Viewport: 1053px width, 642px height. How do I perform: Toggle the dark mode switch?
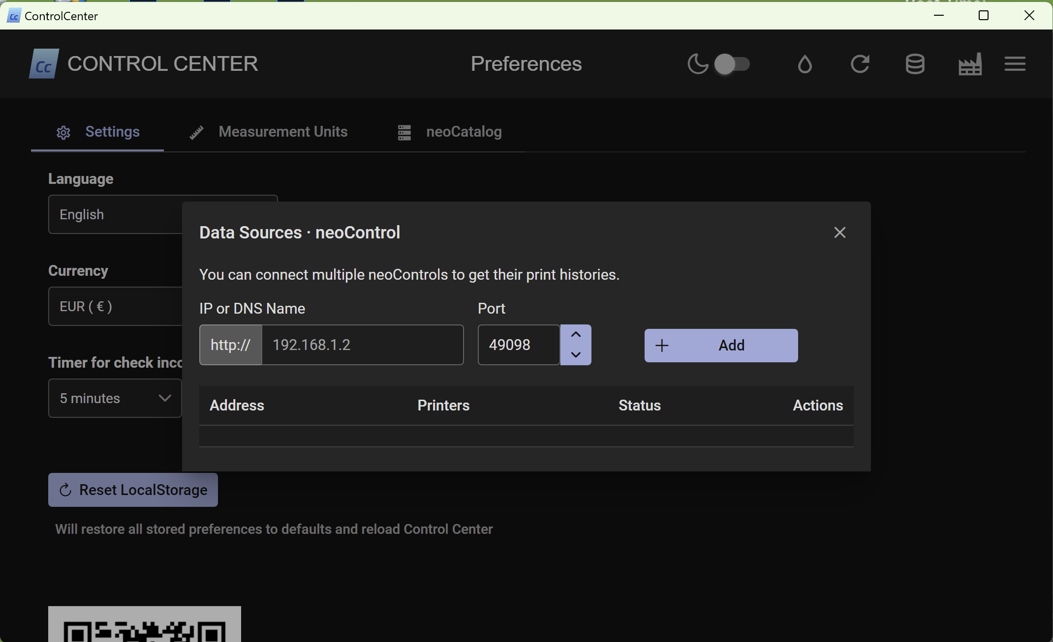(732, 64)
